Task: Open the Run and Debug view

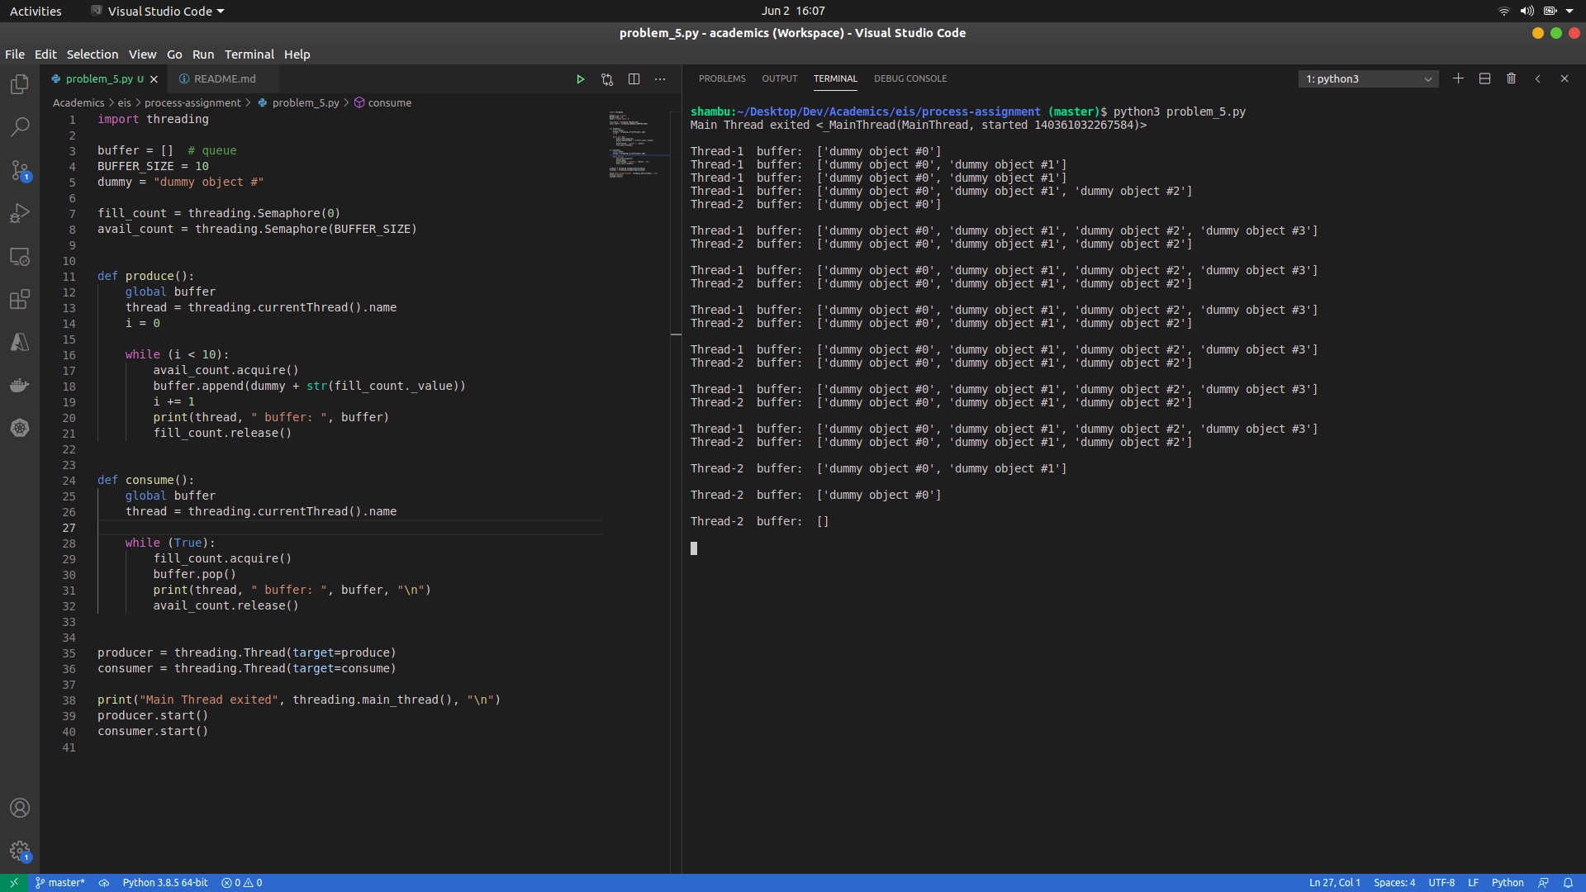Action: (20, 213)
